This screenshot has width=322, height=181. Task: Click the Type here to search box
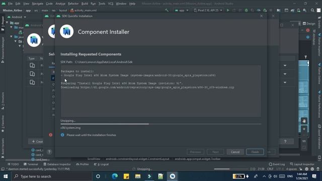pos(51,176)
